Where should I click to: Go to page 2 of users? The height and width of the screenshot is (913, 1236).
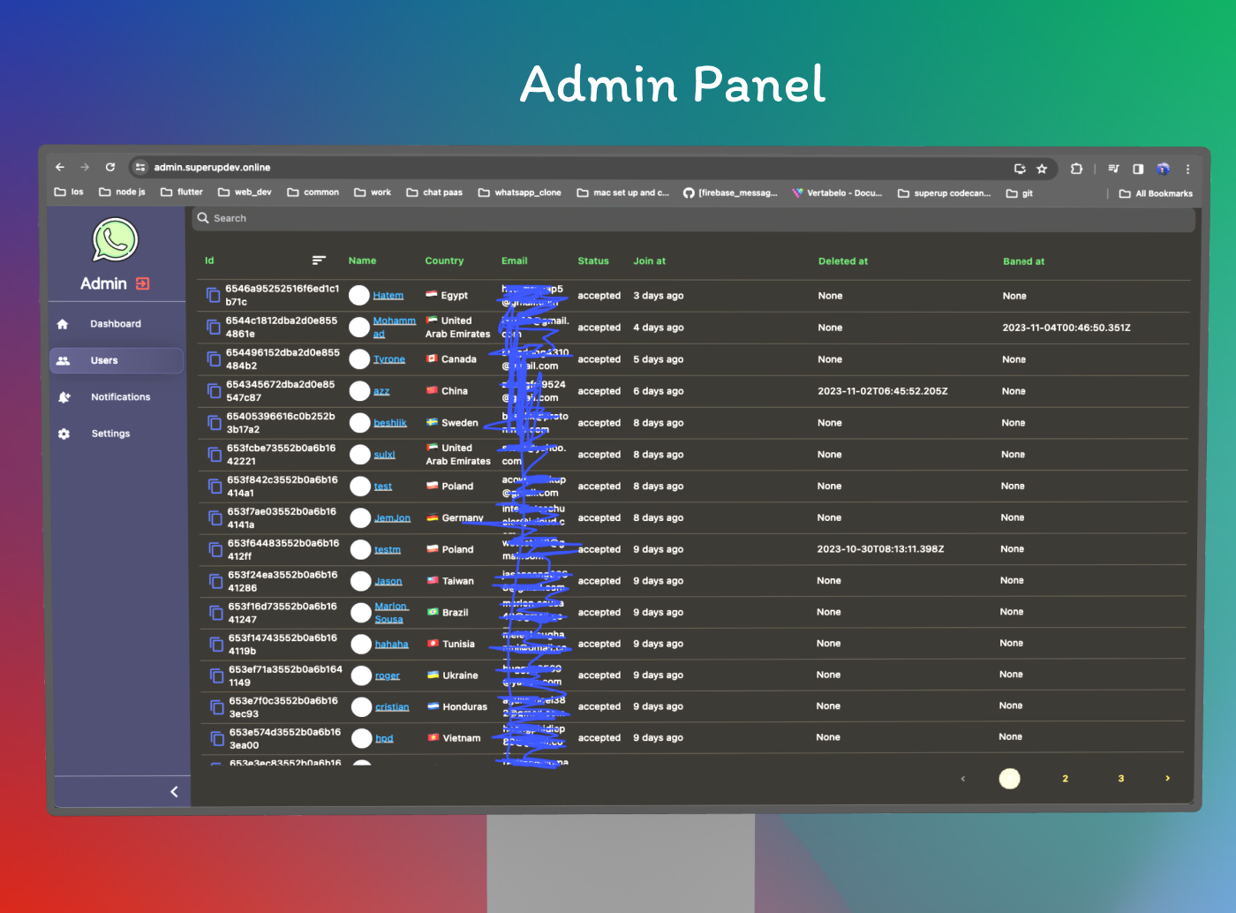coord(1065,778)
